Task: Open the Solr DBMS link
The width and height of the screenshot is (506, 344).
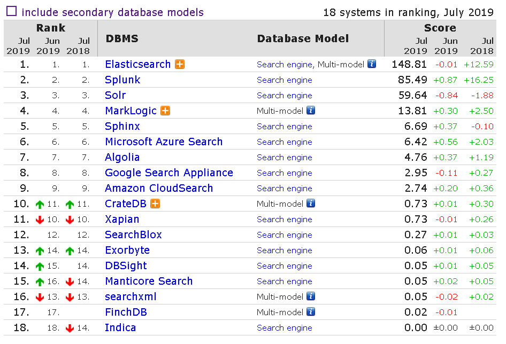Action: 115,95
